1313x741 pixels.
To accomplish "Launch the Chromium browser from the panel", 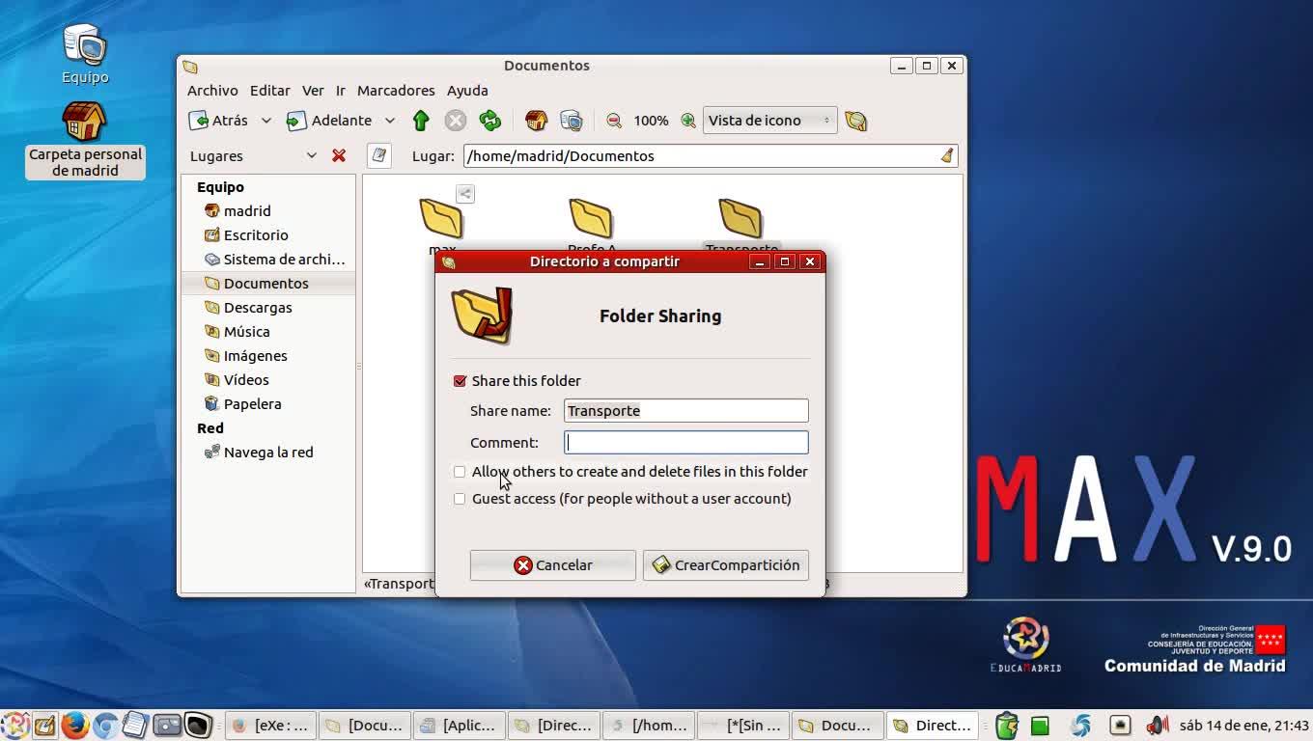I will [x=105, y=726].
